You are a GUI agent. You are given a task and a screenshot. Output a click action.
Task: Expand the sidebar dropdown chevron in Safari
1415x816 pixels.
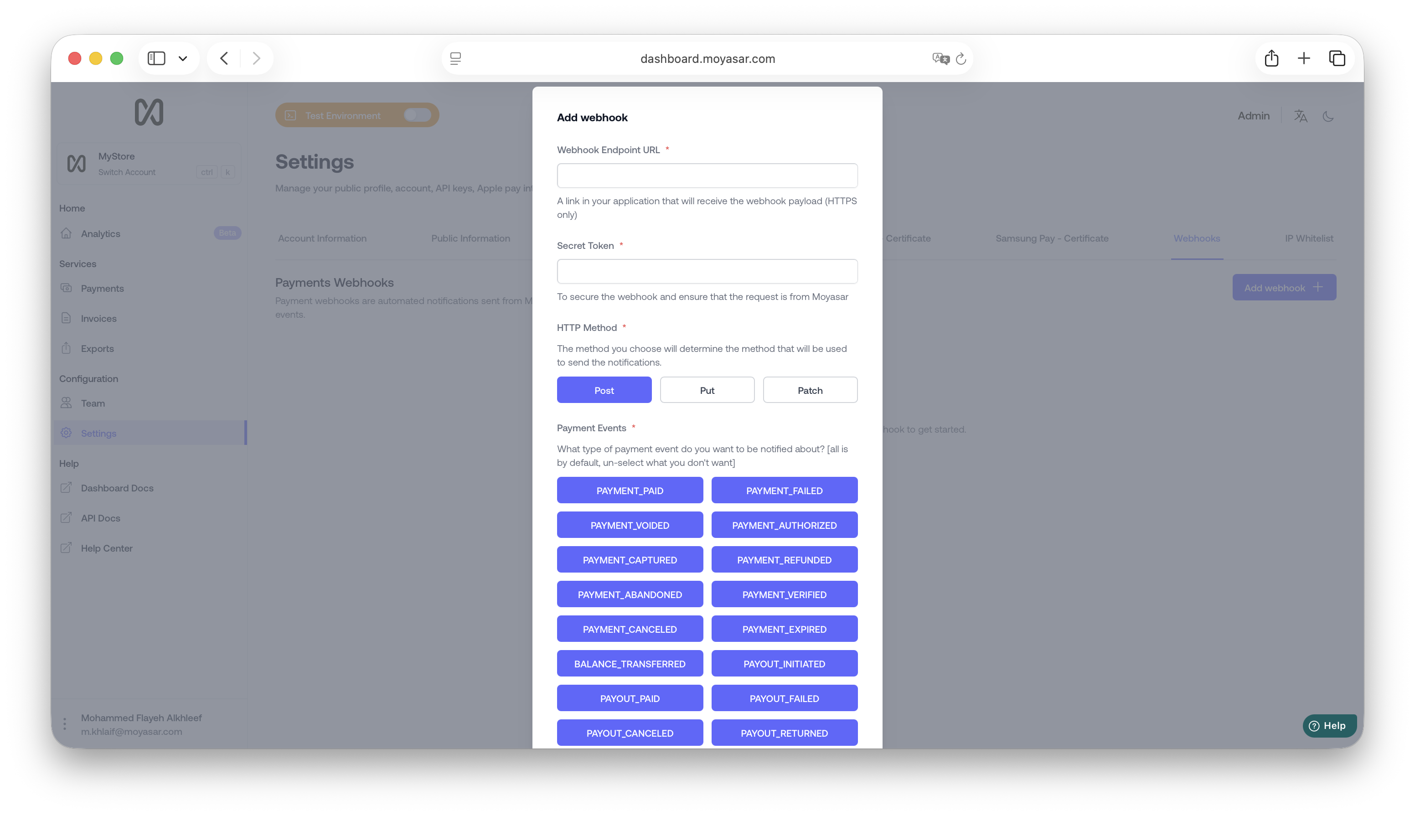(183, 58)
